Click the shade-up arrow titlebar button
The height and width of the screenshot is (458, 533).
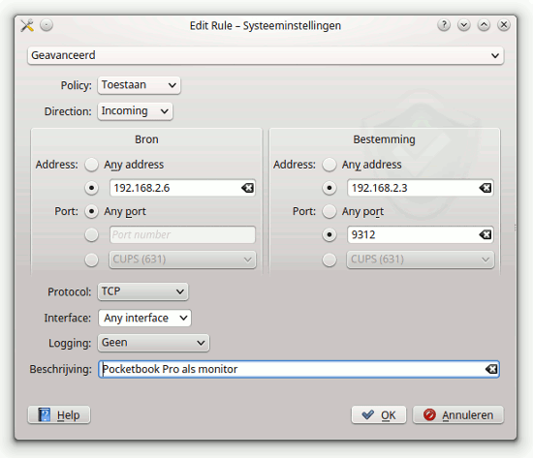[x=484, y=25]
